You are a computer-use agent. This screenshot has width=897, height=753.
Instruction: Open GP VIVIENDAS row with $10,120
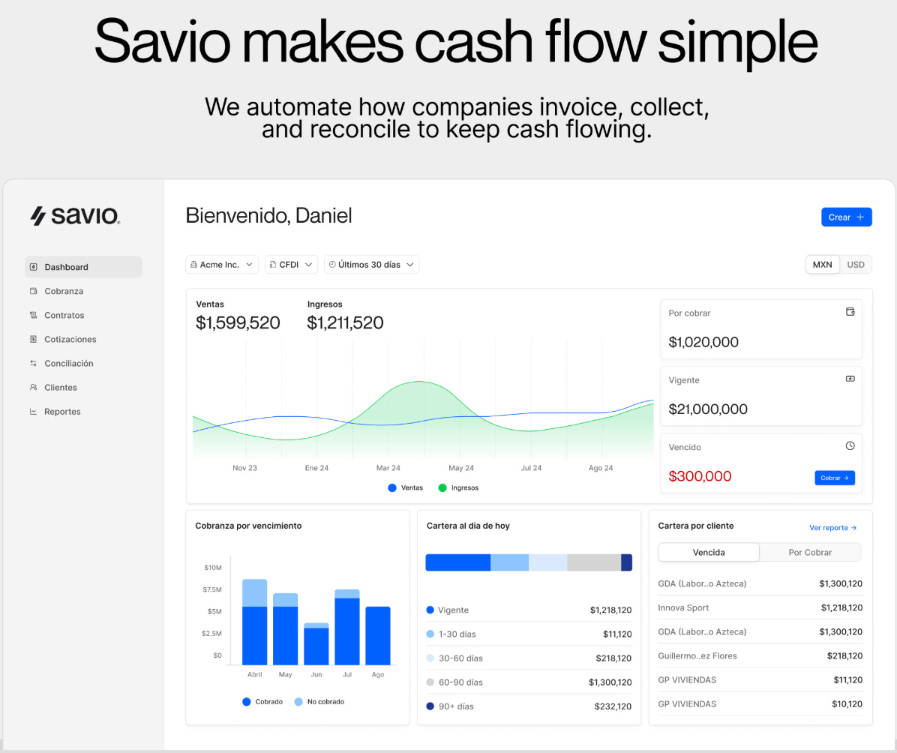(760, 703)
